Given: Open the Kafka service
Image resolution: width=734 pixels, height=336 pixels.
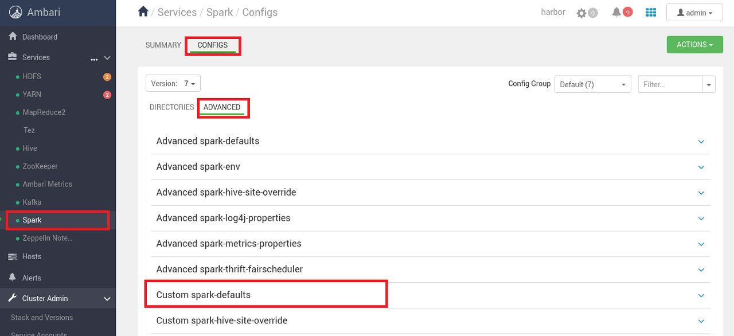Looking at the screenshot, I should (x=32, y=202).
